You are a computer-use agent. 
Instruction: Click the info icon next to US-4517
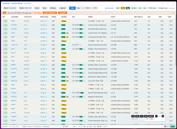(80, 45)
